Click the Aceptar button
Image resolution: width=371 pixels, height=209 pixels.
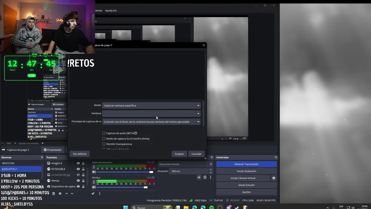pos(179,154)
